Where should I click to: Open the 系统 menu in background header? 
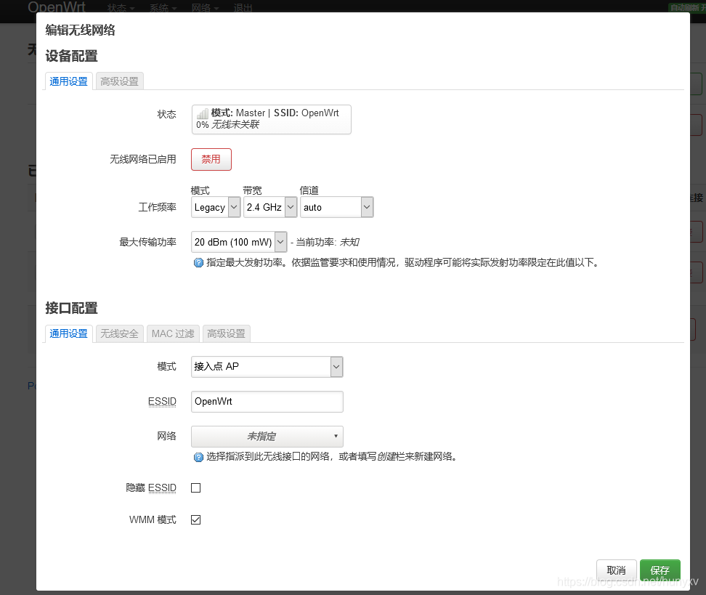coord(163,8)
